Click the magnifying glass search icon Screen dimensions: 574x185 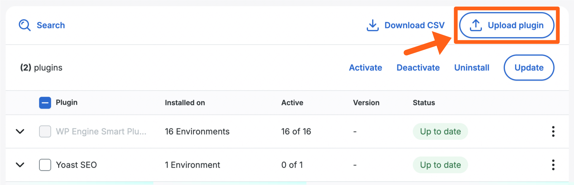tap(25, 25)
